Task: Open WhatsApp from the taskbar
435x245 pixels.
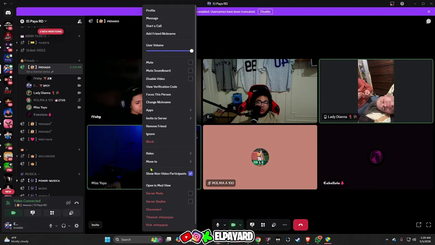Action: (318, 240)
